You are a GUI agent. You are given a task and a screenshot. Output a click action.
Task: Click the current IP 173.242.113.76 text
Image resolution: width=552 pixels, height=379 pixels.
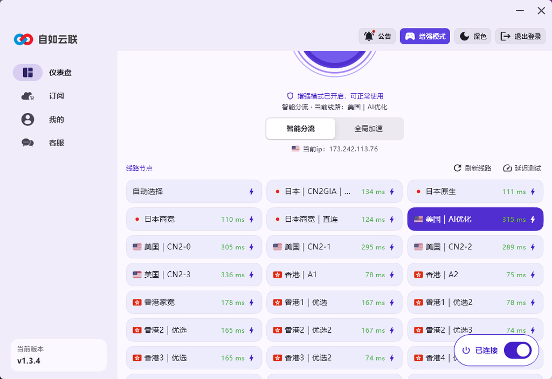pyautogui.click(x=354, y=149)
